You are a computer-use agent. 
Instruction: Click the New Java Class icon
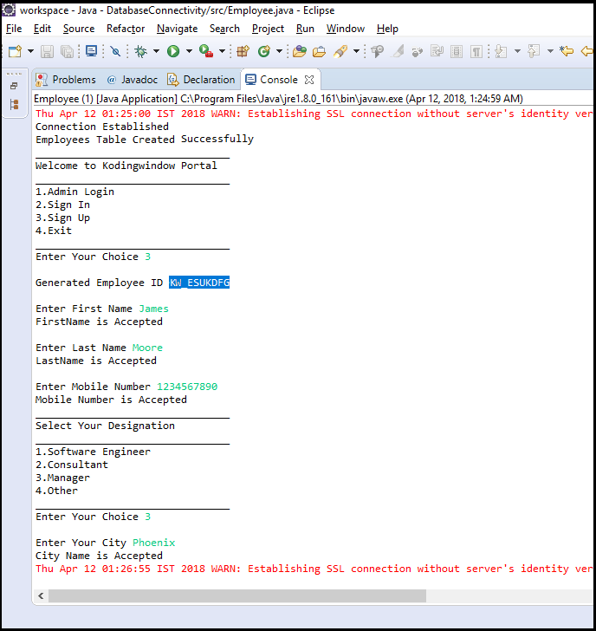264,51
